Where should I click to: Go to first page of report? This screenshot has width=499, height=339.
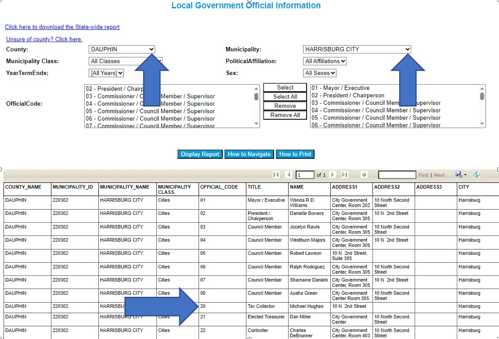click(x=276, y=175)
